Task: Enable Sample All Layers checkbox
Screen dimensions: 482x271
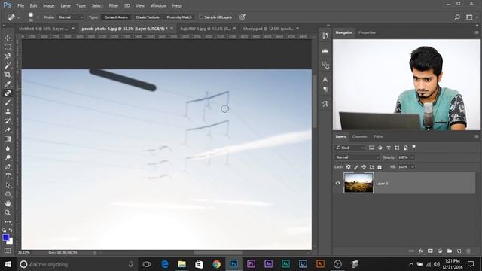Action: point(201,17)
